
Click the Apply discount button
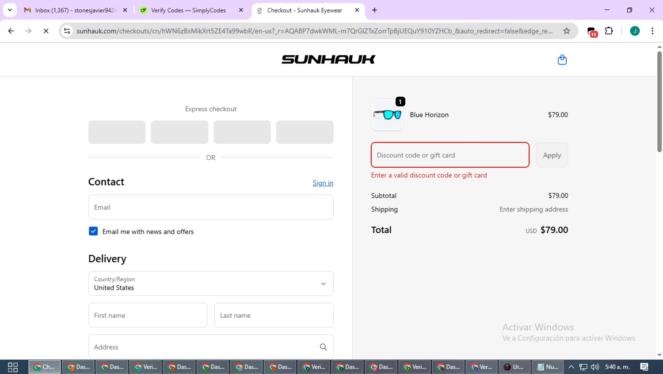click(x=552, y=155)
